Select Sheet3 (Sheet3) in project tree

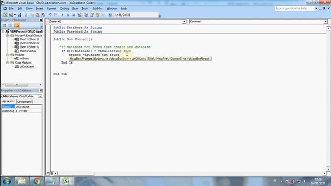(x=29, y=47)
